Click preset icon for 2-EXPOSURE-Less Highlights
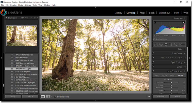The image size is (193, 104). (12, 83)
